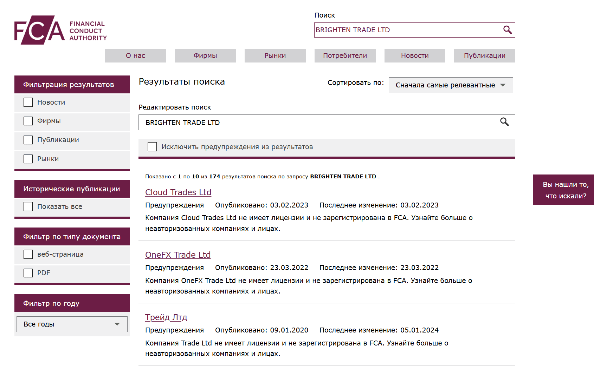This screenshot has width=594, height=369.
Task: Open the sort order dropdown
Action: (451, 85)
